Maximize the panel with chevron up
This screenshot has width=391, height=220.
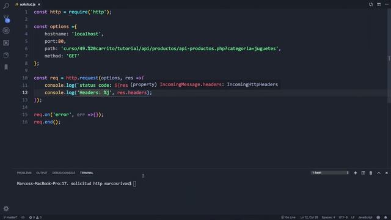379,173
